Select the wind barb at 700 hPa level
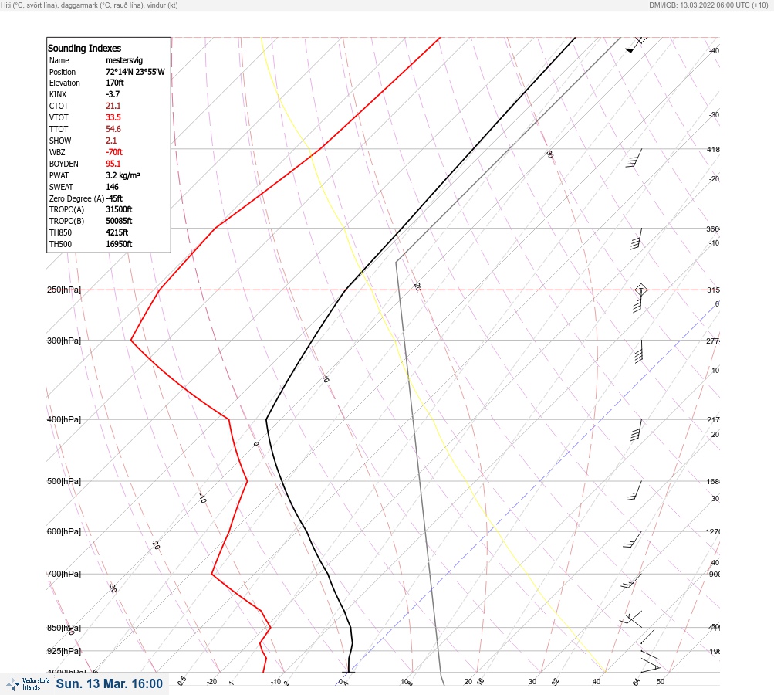 631,581
